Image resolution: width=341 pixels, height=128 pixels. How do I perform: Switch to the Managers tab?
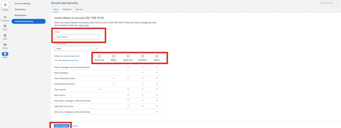coord(67,9)
